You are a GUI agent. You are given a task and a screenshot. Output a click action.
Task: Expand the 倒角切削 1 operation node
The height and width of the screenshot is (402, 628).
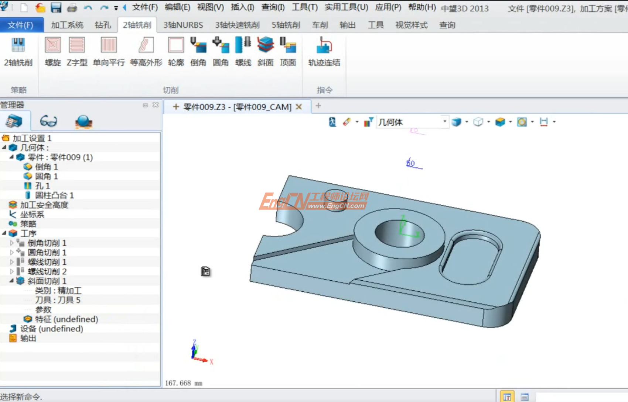[x=11, y=243]
